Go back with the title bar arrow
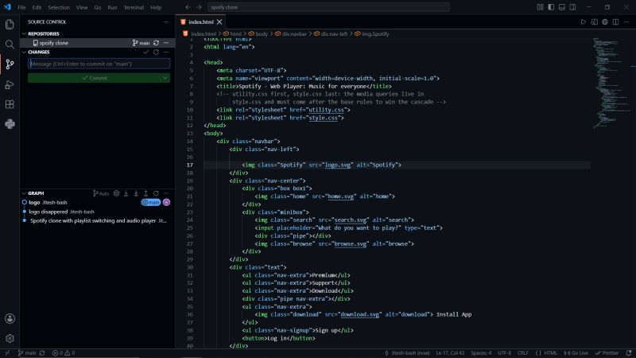This screenshot has width=636, height=358. click(188, 7)
